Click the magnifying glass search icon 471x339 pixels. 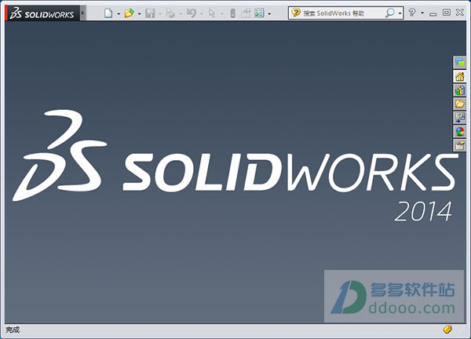click(x=390, y=13)
